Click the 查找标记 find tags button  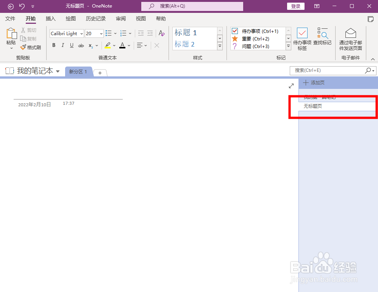tap(322, 36)
